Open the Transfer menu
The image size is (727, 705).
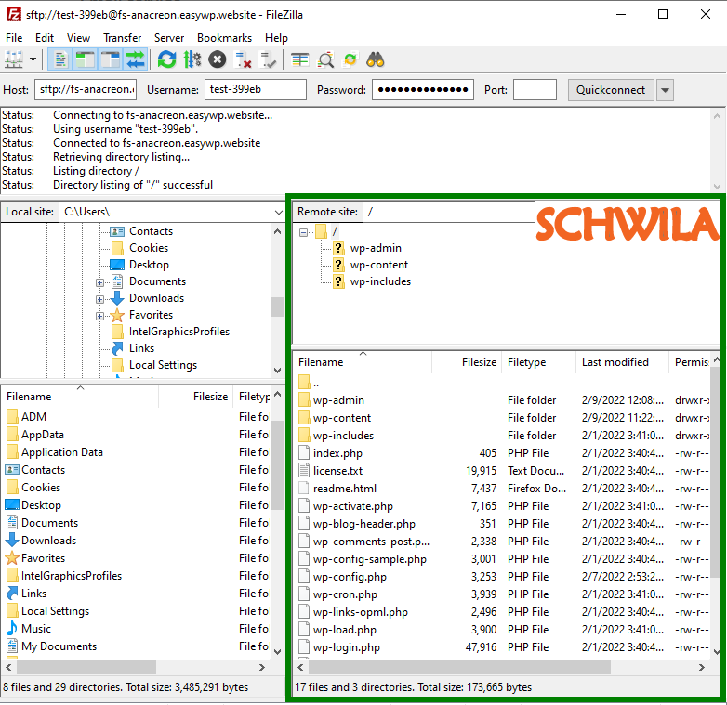(122, 38)
